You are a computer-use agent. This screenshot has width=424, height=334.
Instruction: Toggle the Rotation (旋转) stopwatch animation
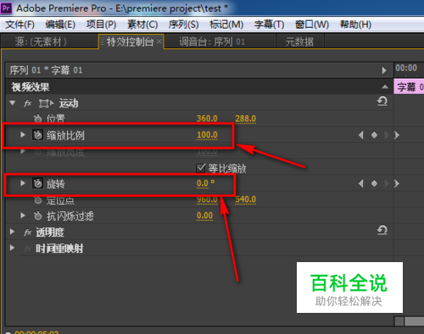click(37, 183)
